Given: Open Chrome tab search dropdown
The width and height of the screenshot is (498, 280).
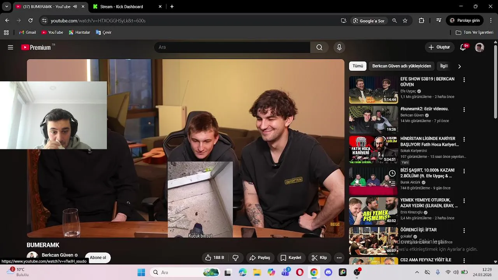Looking at the screenshot, I should [7, 7].
